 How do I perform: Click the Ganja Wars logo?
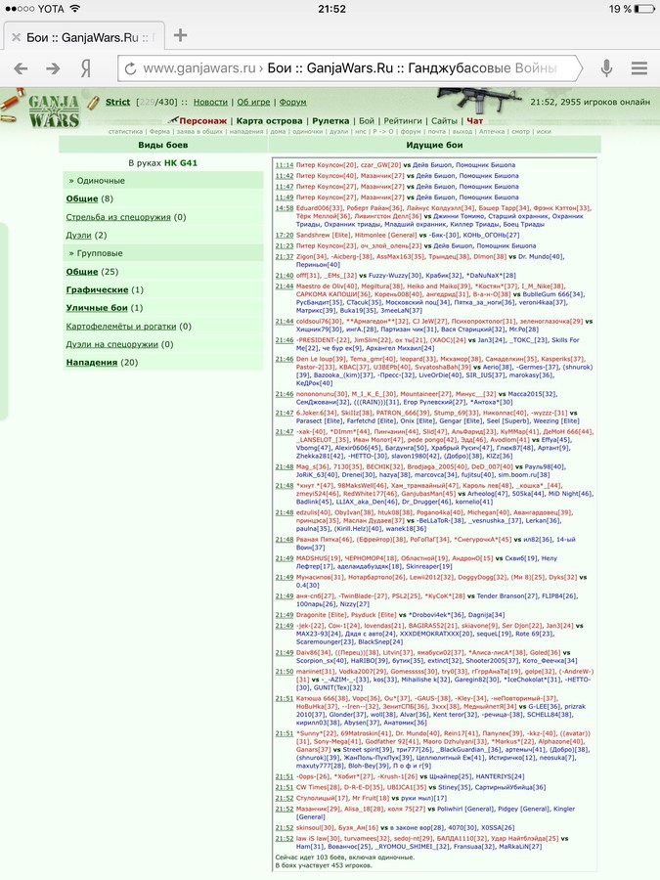[x=54, y=111]
